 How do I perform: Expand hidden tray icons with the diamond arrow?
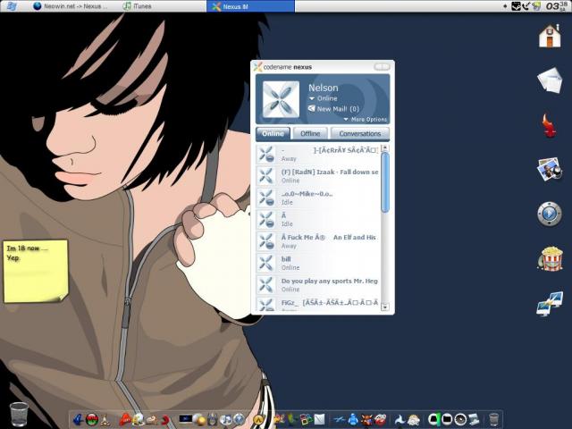click(x=505, y=6)
